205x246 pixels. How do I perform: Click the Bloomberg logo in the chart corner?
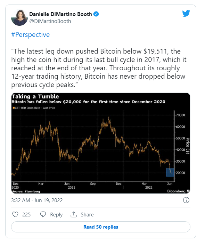178,191
